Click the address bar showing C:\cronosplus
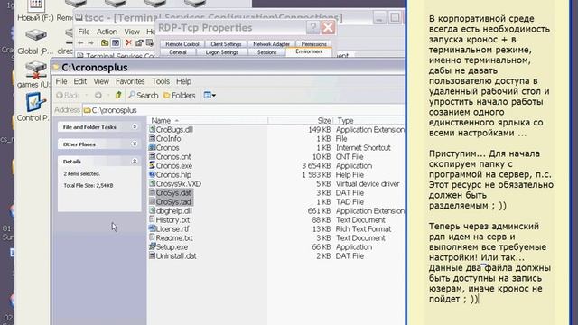 point(243,110)
